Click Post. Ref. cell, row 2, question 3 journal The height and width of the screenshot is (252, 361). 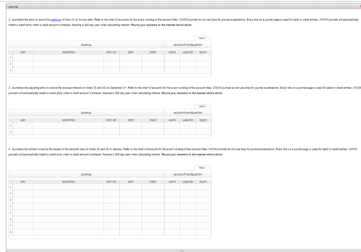click(x=112, y=132)
